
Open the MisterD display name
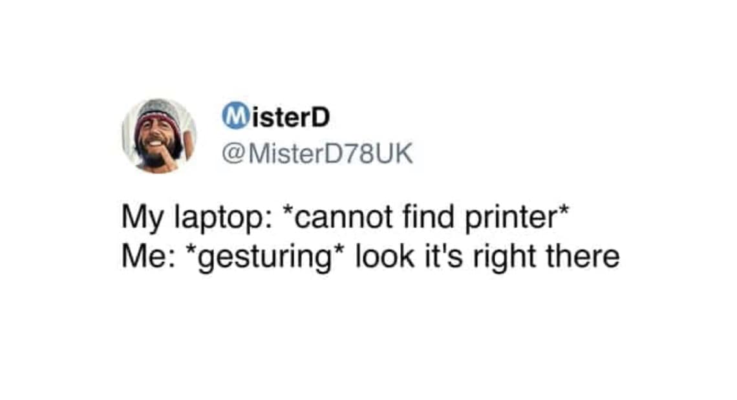coord(276,117)
